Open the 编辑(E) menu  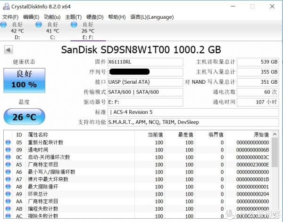[31, 17]
